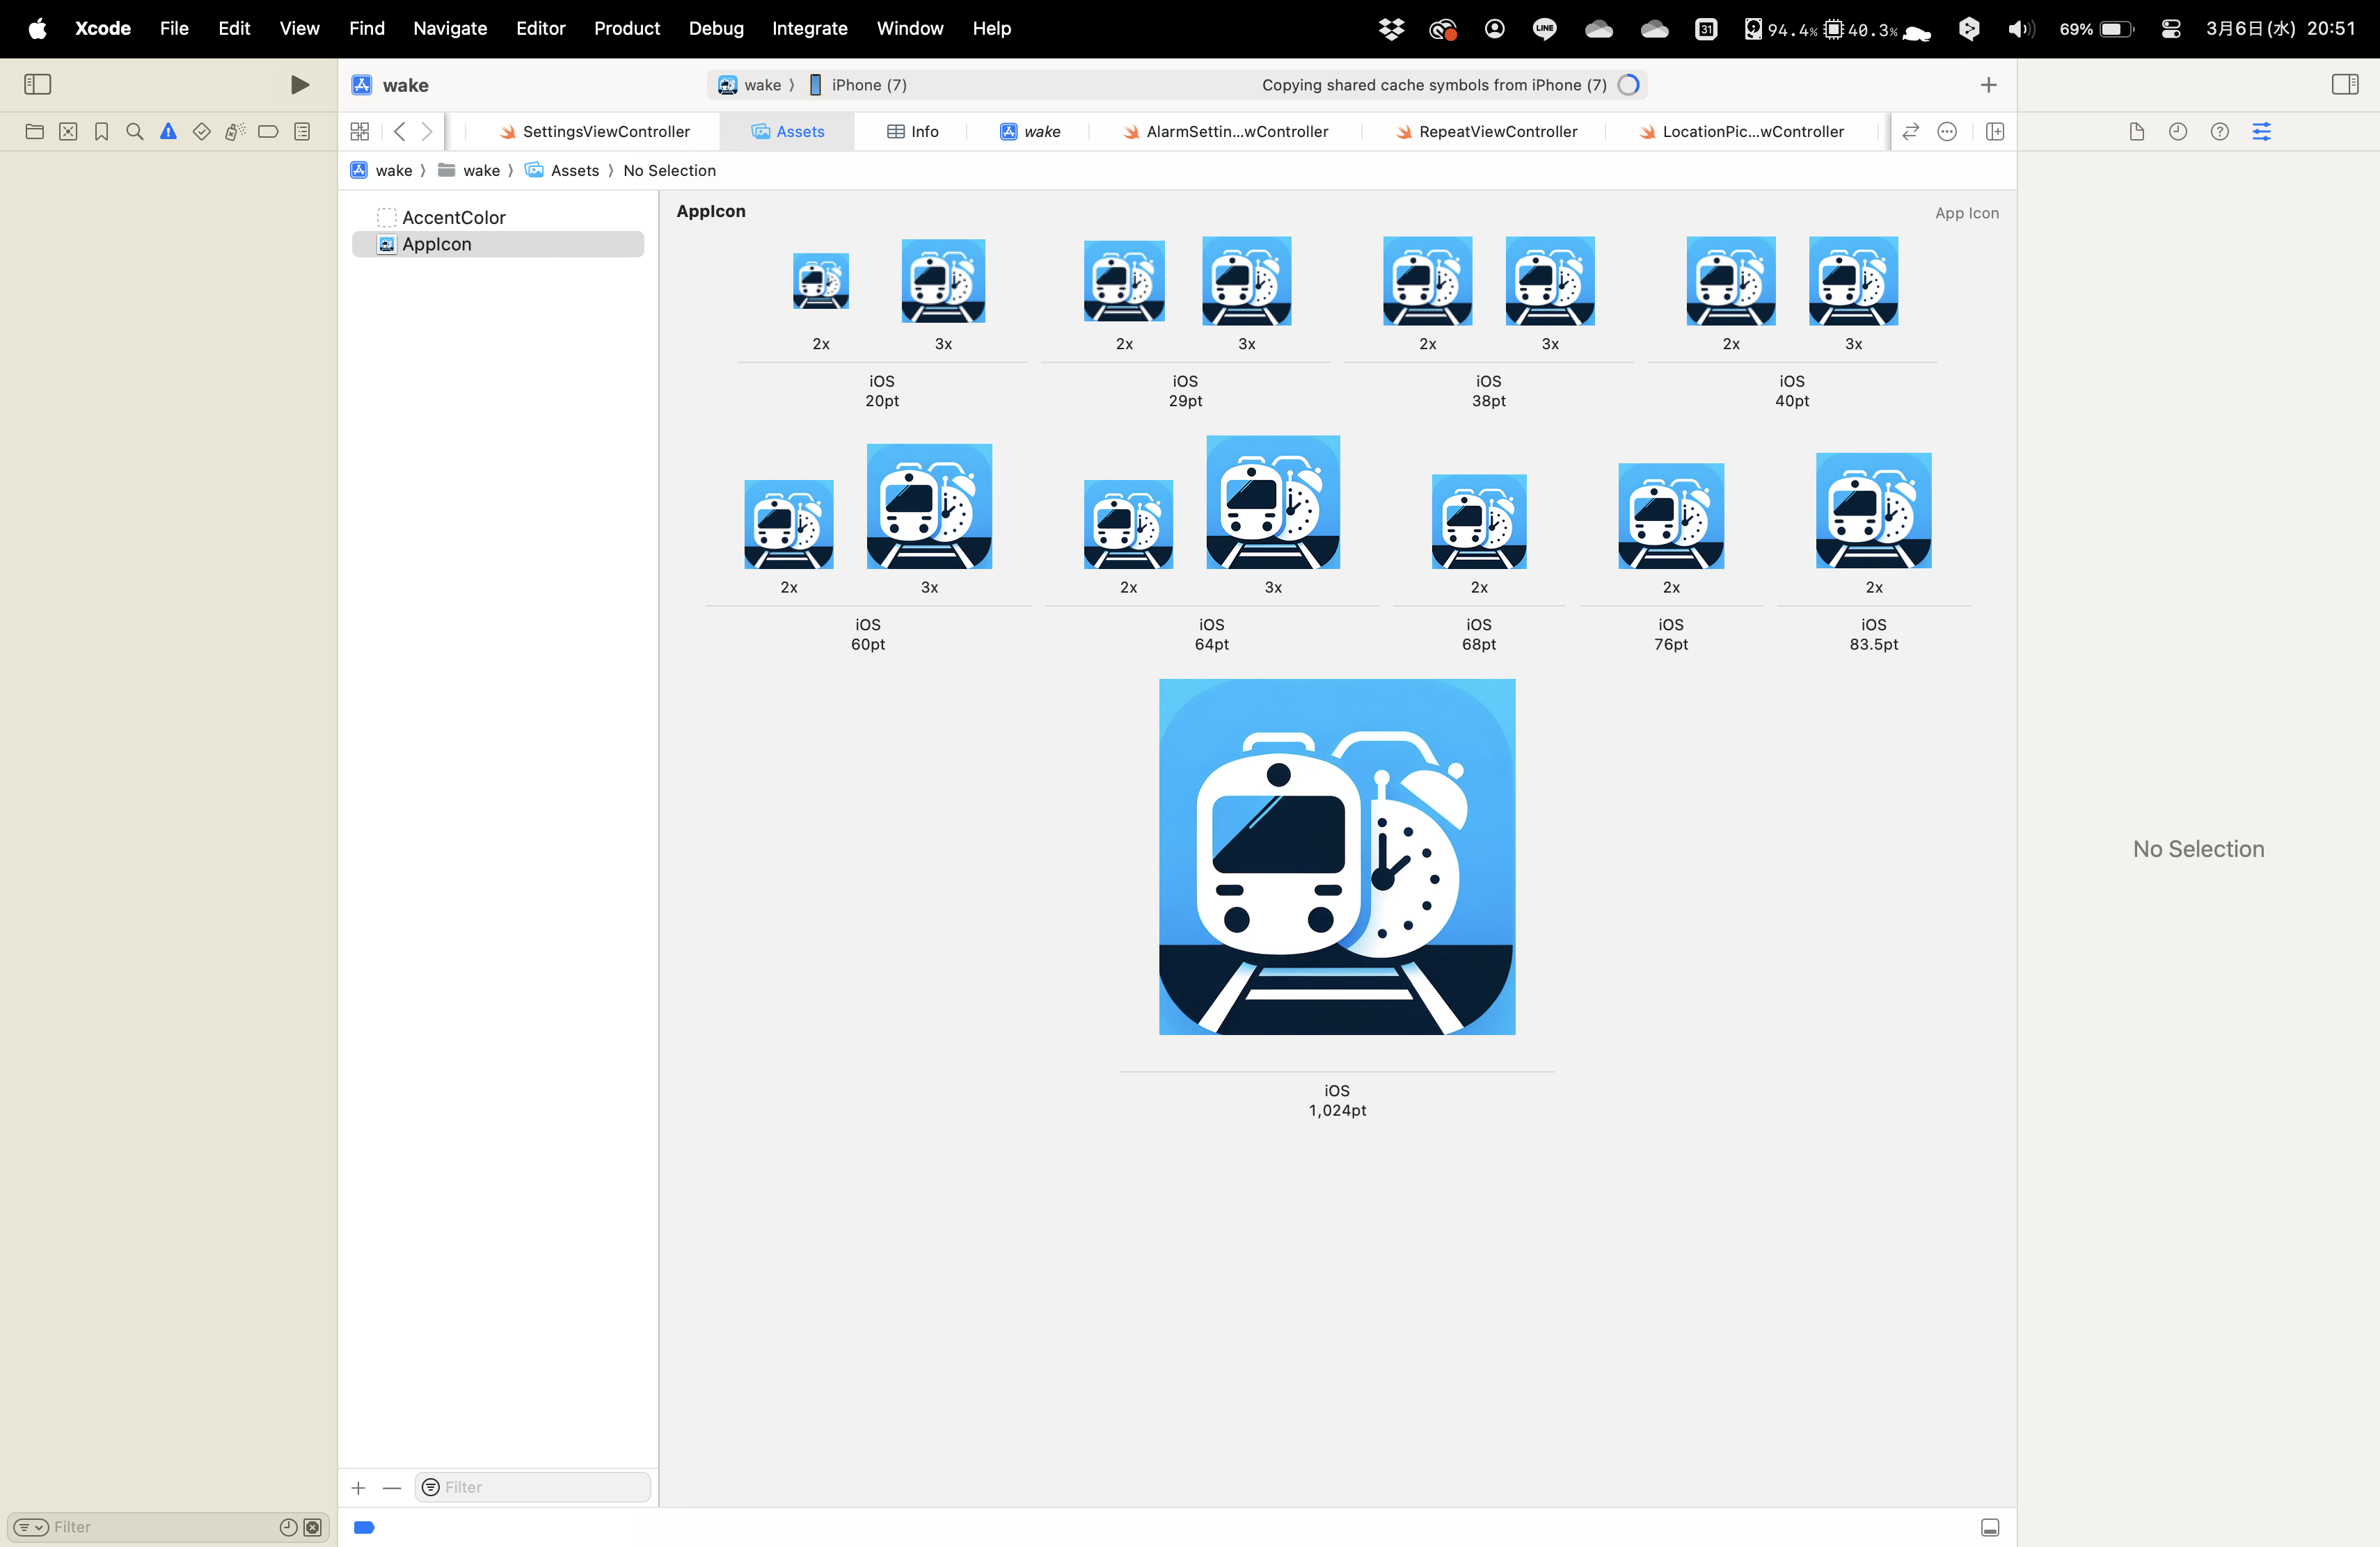Switch to LocationPic...wController tab
The width and height of the screenshot is (2380, 1547).
(x=1742, y=131)
